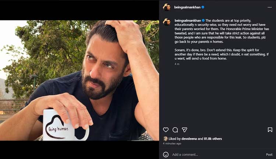Click the post photo of the man
The image size is (276, 159).
pyautogui.click(x=79, y=80)
